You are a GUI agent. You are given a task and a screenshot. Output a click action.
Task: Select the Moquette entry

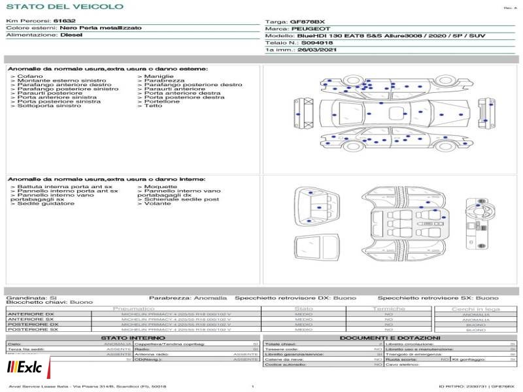[x=157, y=187]
